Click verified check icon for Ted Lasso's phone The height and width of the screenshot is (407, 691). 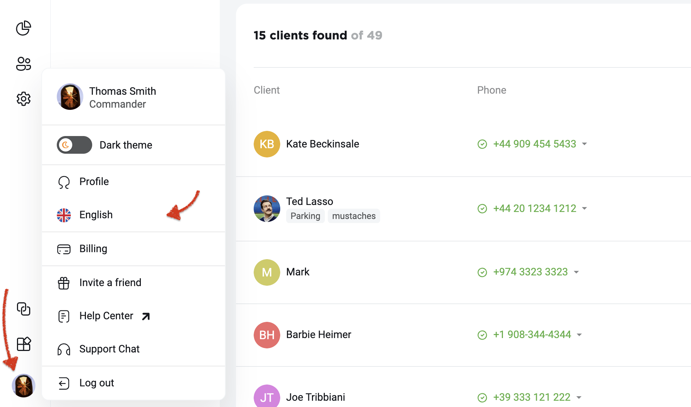tap(482, 209)
